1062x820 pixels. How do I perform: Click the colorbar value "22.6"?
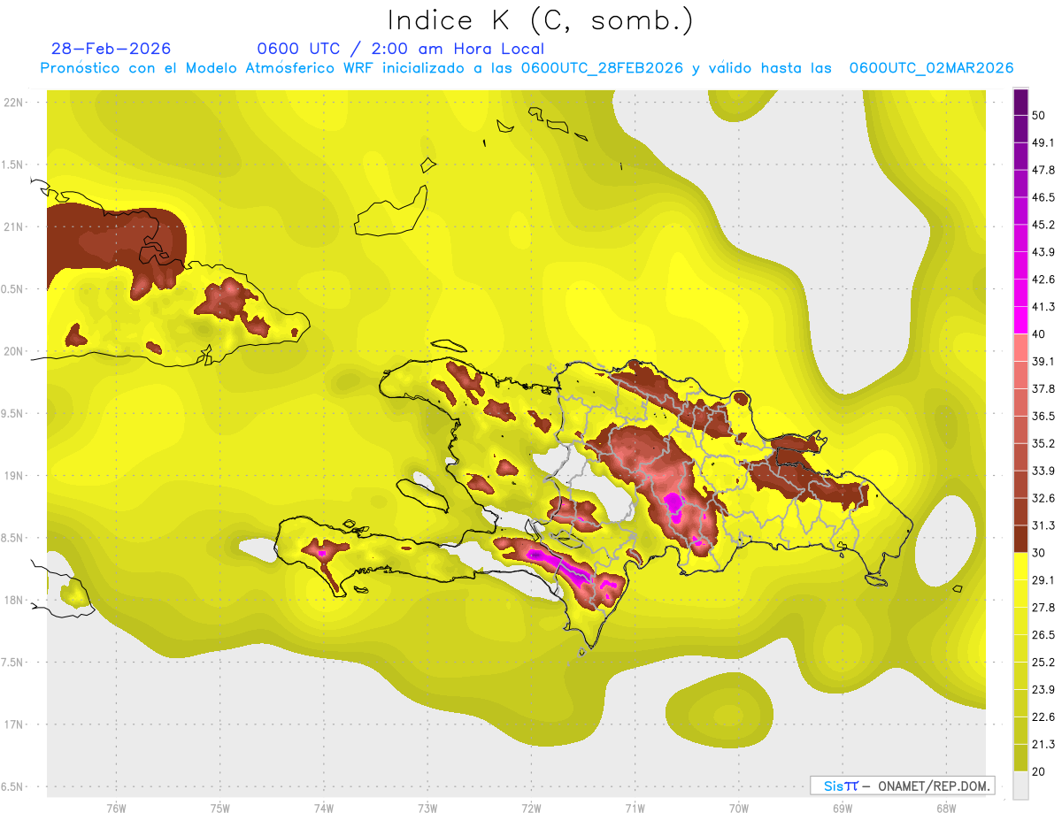(x=1043, y=717)
